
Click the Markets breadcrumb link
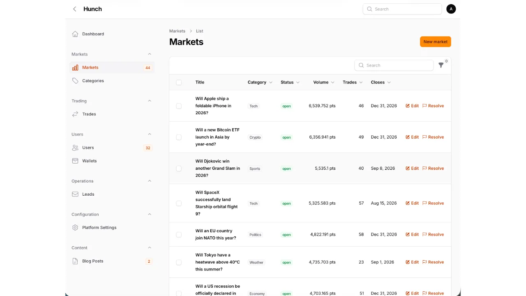click(x=177, y=31)
